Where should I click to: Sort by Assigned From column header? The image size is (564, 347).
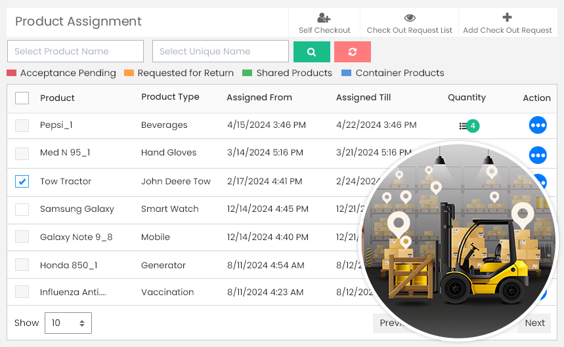259,98
